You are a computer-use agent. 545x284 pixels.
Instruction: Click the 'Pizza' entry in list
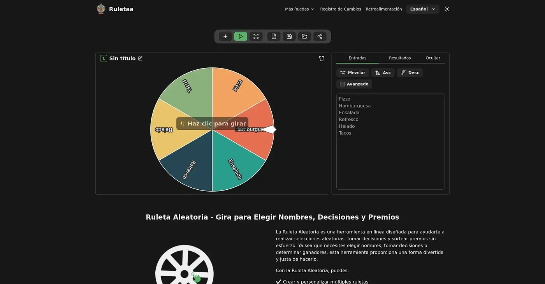tap(345, 99)
